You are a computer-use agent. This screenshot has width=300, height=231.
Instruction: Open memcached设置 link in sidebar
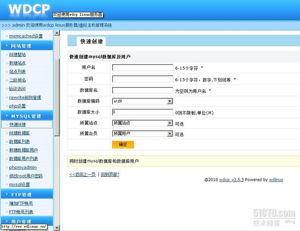[x=26, y=36]
